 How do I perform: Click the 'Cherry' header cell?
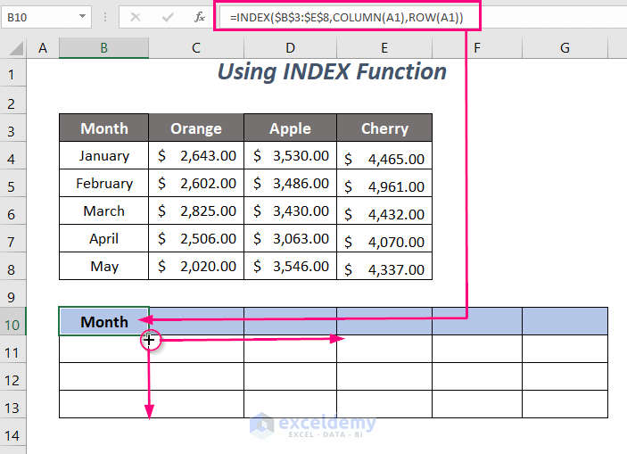tap(384, 128)
